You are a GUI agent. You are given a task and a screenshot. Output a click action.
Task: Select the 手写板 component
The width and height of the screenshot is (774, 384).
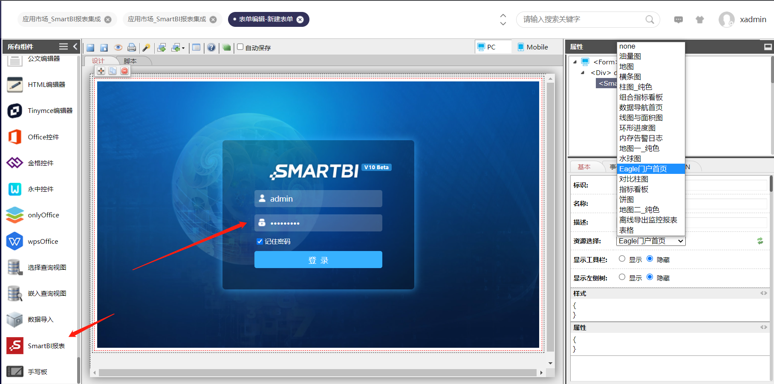[27, 372]
